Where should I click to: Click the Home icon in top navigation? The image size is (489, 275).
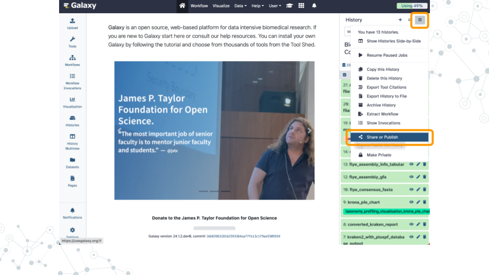pyautogui.click(x=182, y=6)
